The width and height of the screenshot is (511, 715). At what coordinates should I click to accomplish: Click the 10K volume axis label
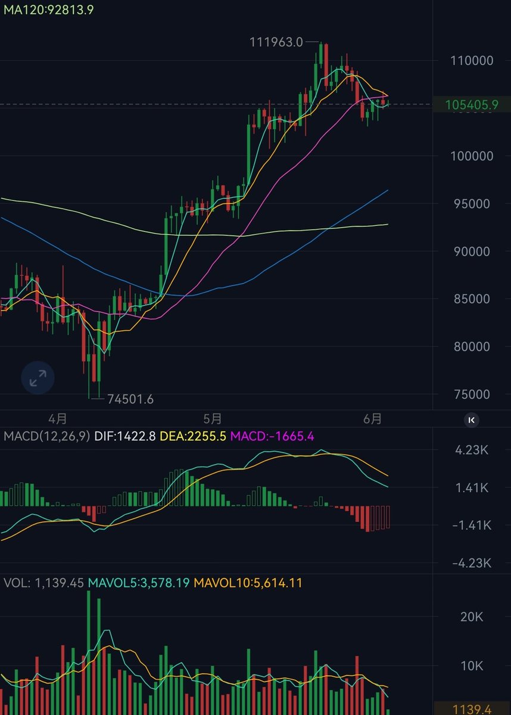(472, 666)
